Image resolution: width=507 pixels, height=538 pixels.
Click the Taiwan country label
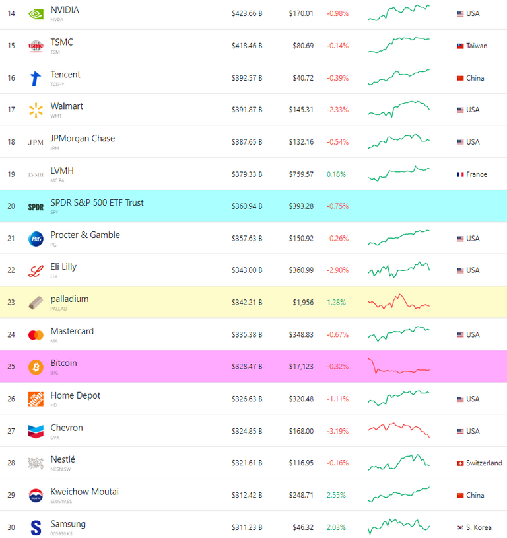(x=477, y=46)
